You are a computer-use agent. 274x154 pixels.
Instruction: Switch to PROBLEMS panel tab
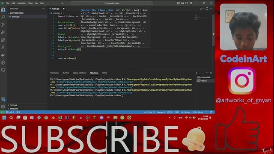tap(54, 73)
